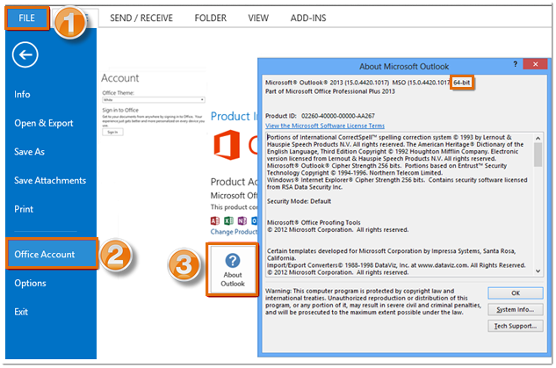Open the FILE tab

(27, 18)
